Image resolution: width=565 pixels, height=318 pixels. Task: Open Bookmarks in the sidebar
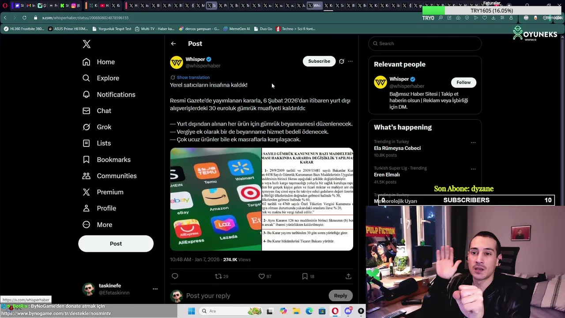point(106,159)
